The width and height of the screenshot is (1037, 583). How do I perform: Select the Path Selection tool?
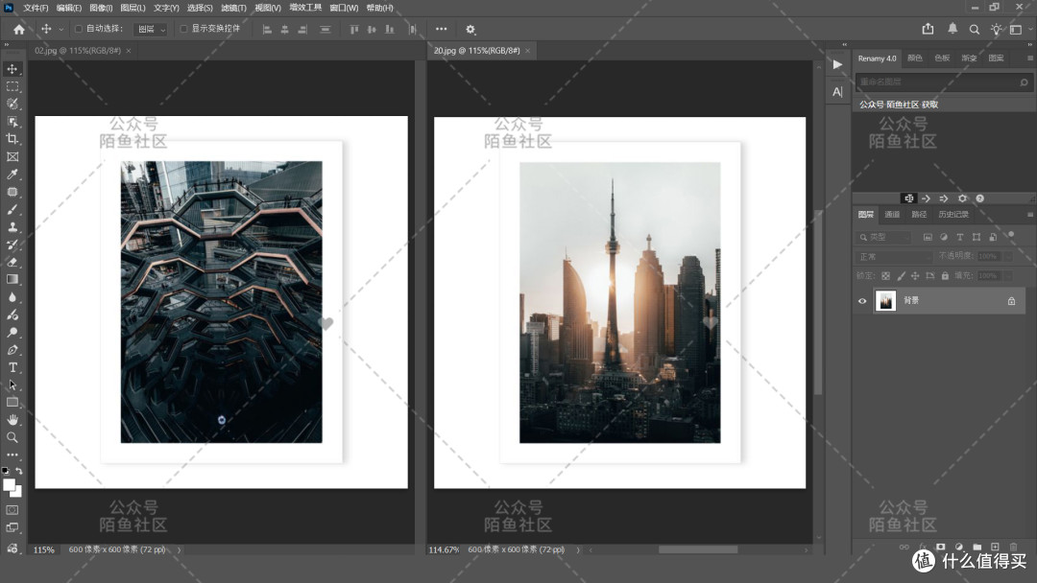[12, 385]
